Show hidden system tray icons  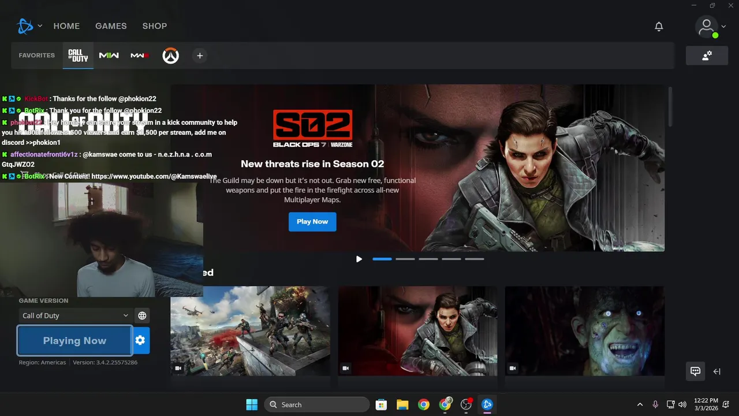pos(640,404)
